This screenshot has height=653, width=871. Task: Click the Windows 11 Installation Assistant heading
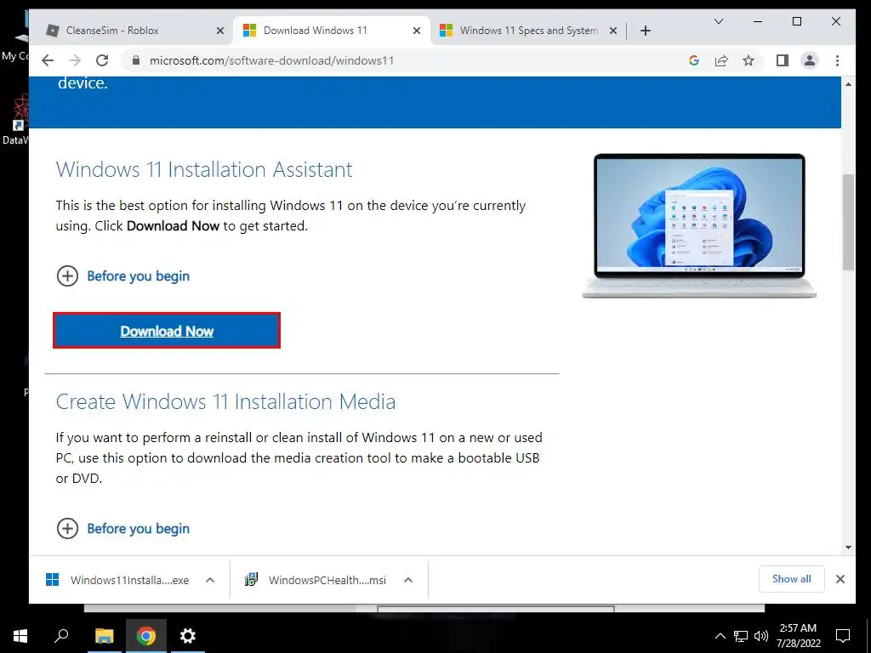[x=204, y=169]
